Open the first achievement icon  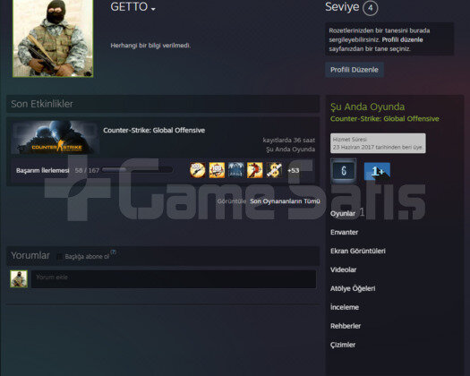click(x=198, y=170)
